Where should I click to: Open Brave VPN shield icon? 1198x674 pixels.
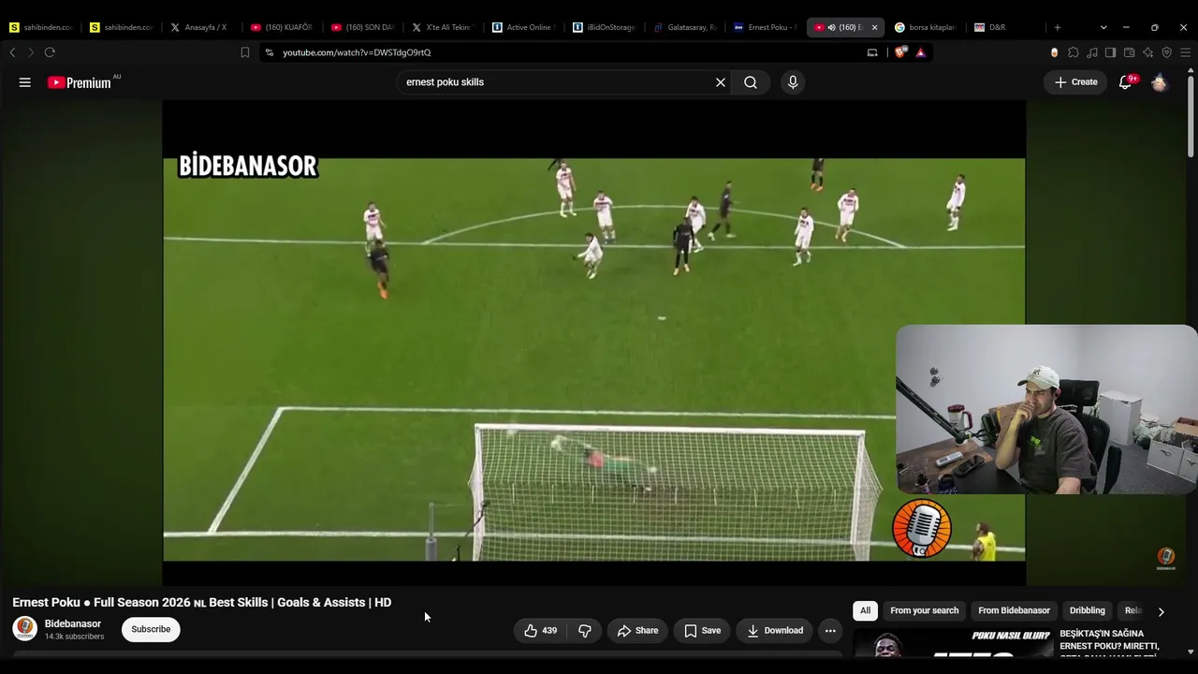click(1166, 52)
